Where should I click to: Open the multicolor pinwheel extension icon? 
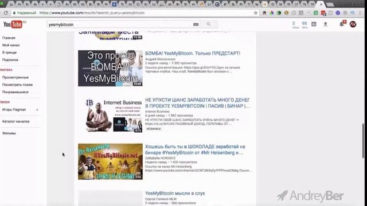(271, 13)
